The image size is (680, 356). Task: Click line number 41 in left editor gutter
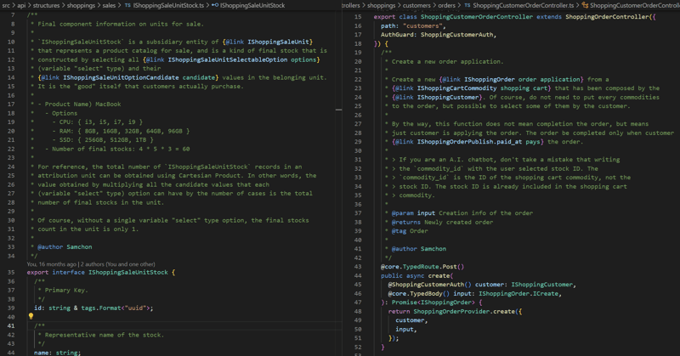click(x=11, y=325)
